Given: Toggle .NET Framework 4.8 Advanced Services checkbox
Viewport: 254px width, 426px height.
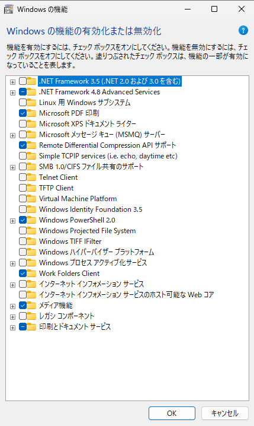Looking at the screenshot, I should click(x=22, y=92).
